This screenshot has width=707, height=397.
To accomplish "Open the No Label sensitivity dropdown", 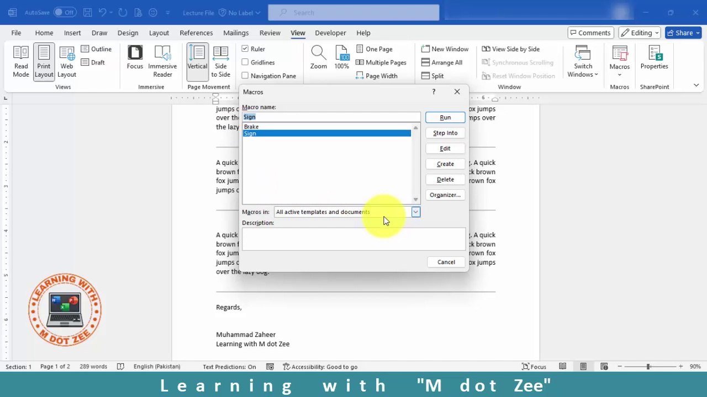I will pos(239,12).
